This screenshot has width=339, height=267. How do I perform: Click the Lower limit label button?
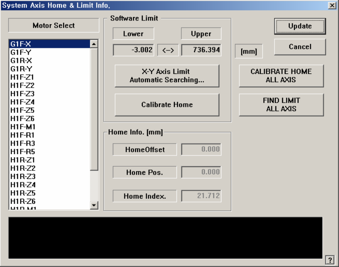133,33
